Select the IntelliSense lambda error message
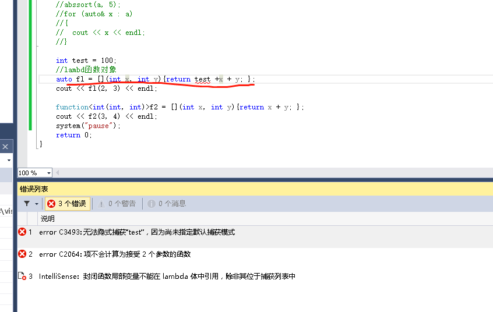The width and height of the screenshot is (493, 312). coord(167,276)
